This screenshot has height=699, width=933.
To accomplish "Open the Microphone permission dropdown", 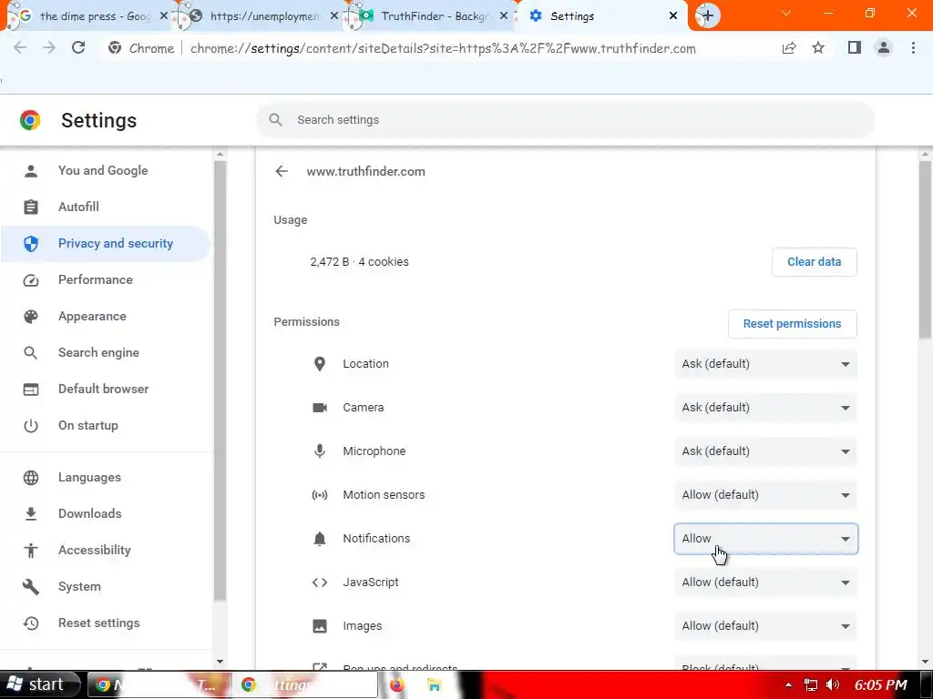I will pyautogui.click(x=765, y=451).
